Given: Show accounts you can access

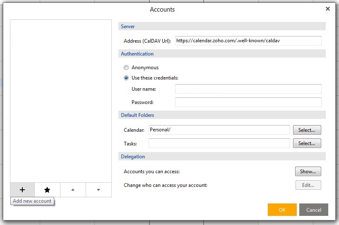Looking at the screenshot, I should point(308,171).
